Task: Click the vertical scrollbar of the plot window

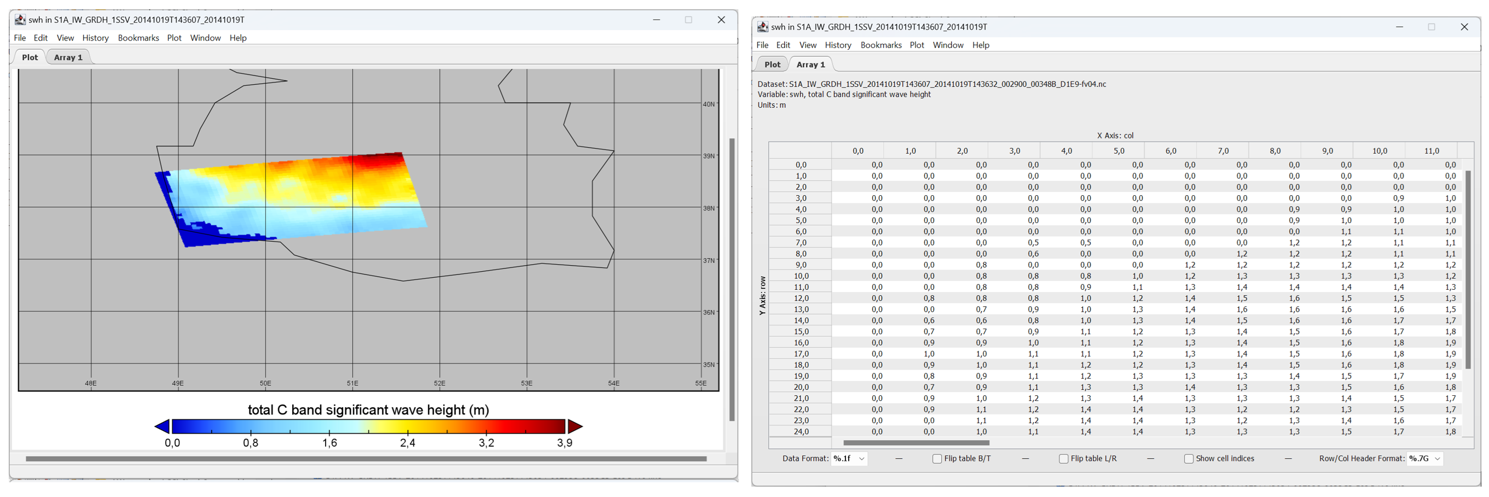Action: click(732, 279)
